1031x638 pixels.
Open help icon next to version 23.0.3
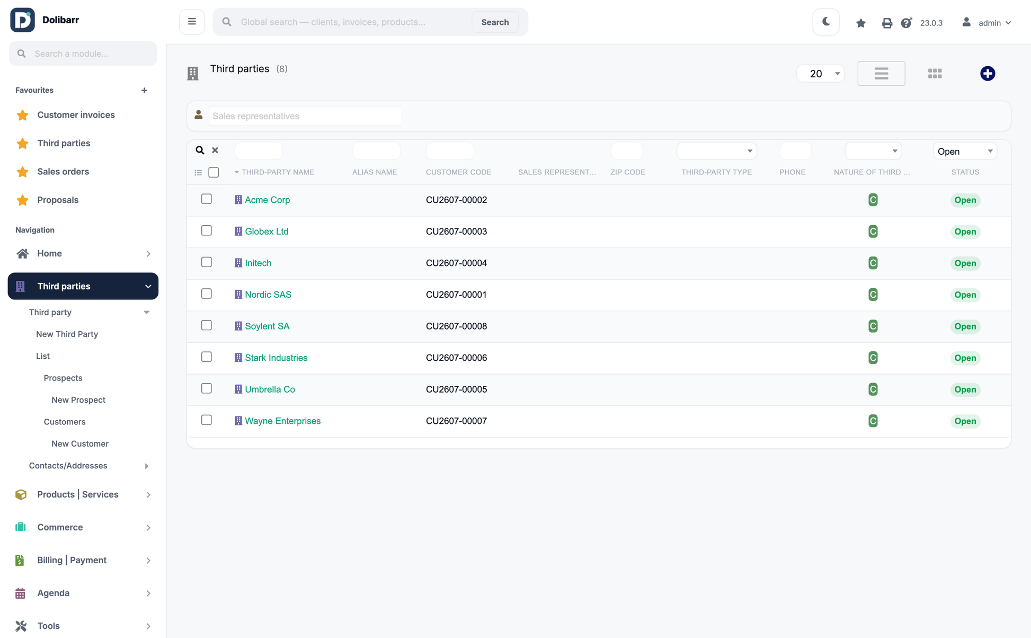point(906,23)
